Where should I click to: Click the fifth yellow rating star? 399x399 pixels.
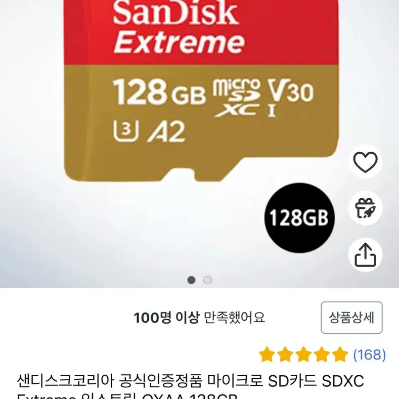click(340, 354)
